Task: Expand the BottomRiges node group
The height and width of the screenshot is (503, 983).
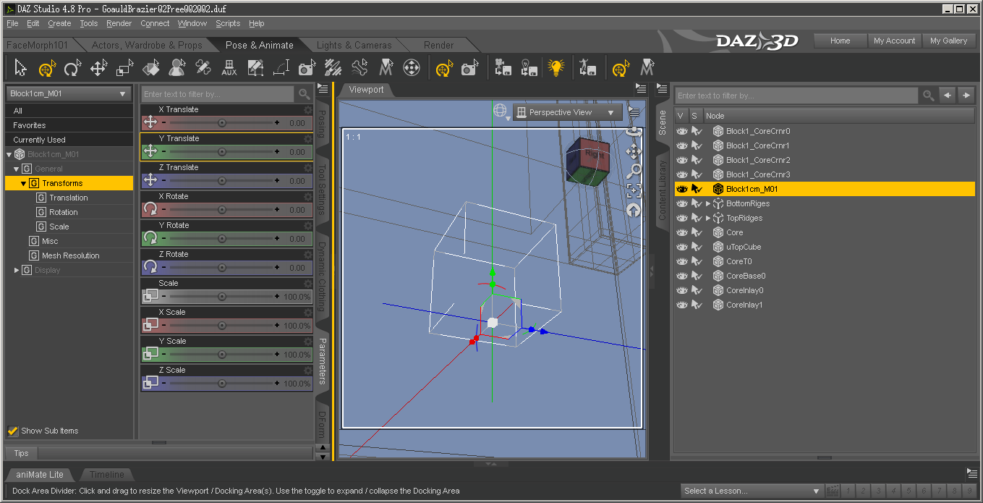Action: [x=708, y=203]
